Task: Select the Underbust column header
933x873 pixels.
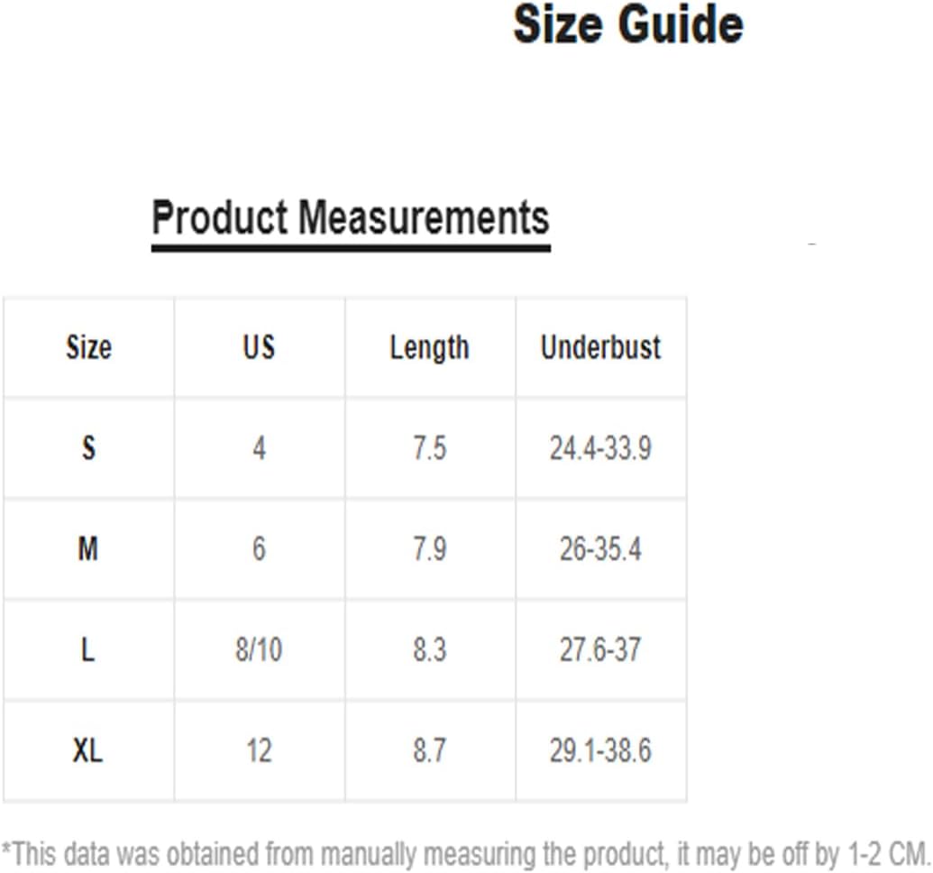Action: pyautogui.click(x=600, y=347)
